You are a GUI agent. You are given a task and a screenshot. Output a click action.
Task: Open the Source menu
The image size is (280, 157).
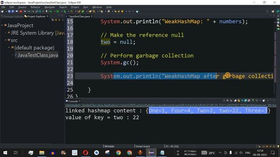pyautogui.click(x=22, y=7)
